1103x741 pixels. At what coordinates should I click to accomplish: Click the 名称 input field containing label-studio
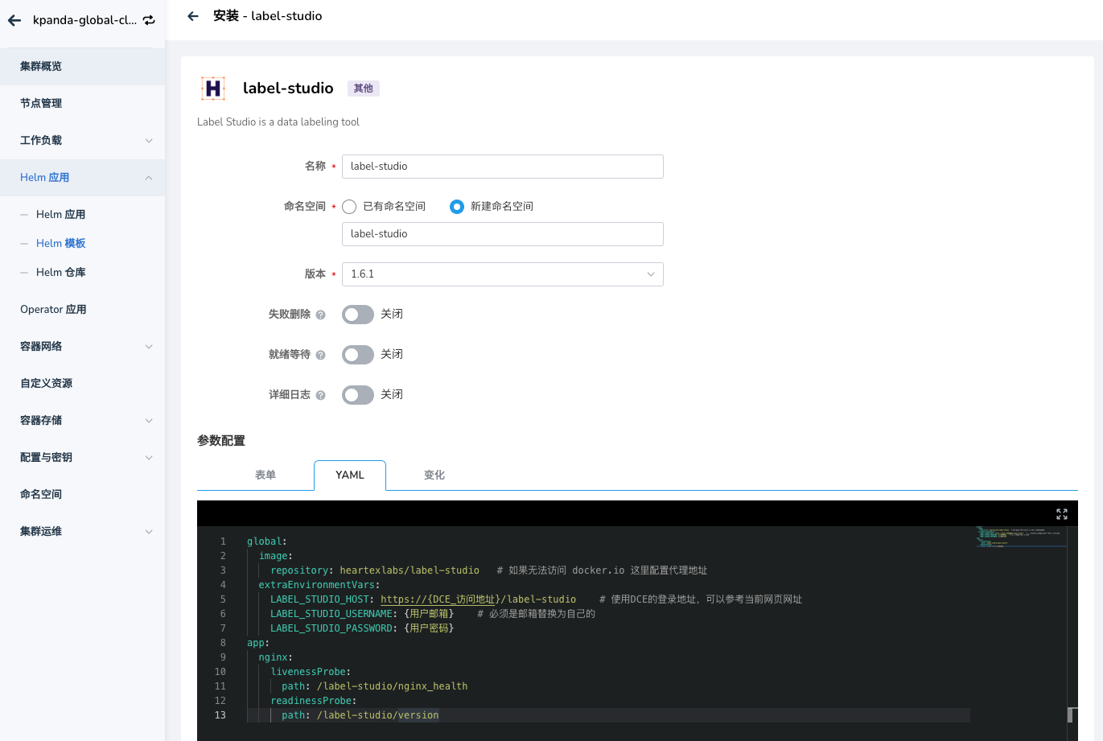point(502,167)
